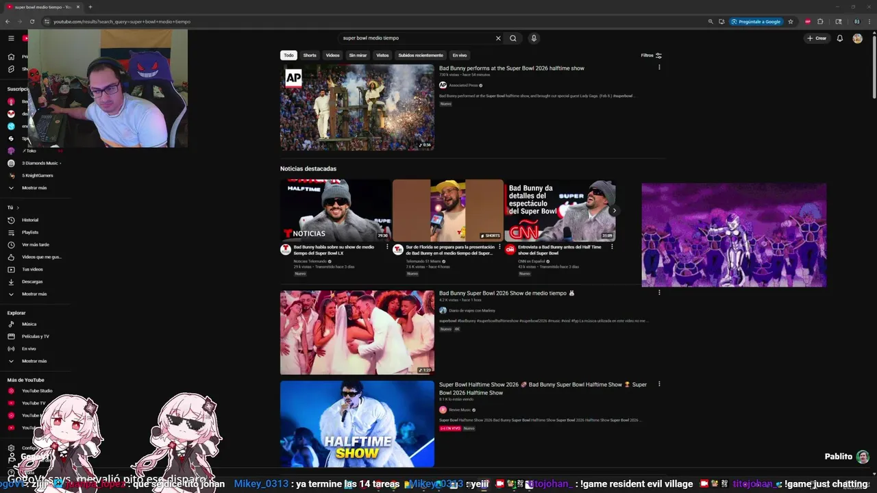Viewport: 877px width, 493px height.
Task: Open title Bad Bunny performs at Super Bowl 2026
Action: coord(512,68)
